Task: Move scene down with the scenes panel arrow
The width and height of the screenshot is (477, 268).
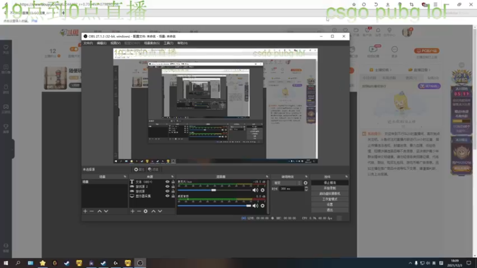Action: [x=106, y=211]
